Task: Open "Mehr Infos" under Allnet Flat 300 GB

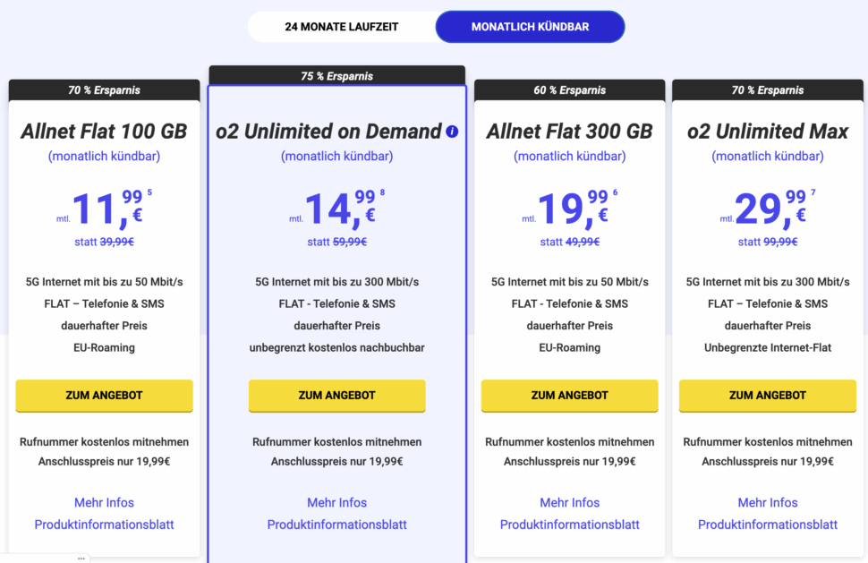Action: coord(569,502)
